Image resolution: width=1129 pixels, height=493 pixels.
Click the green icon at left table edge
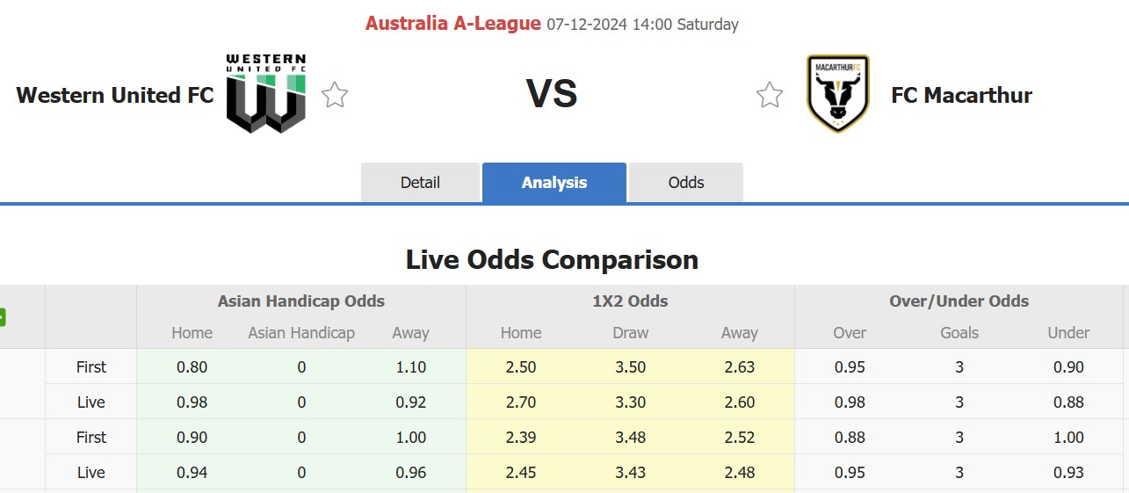pyautogui.click(x=3, y=317)
